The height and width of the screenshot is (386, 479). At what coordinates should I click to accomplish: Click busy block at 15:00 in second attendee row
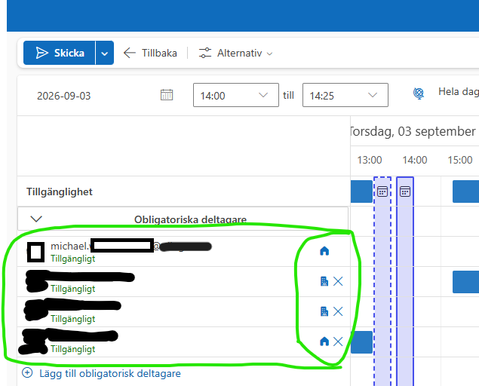coord(465,281)
